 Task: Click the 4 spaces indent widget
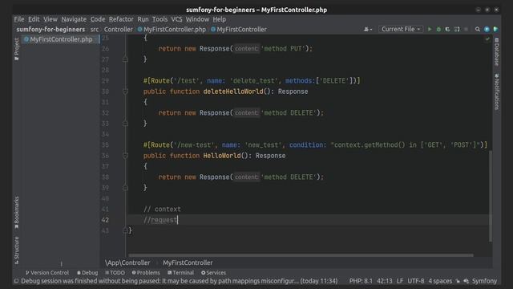(x=440, y=281)
